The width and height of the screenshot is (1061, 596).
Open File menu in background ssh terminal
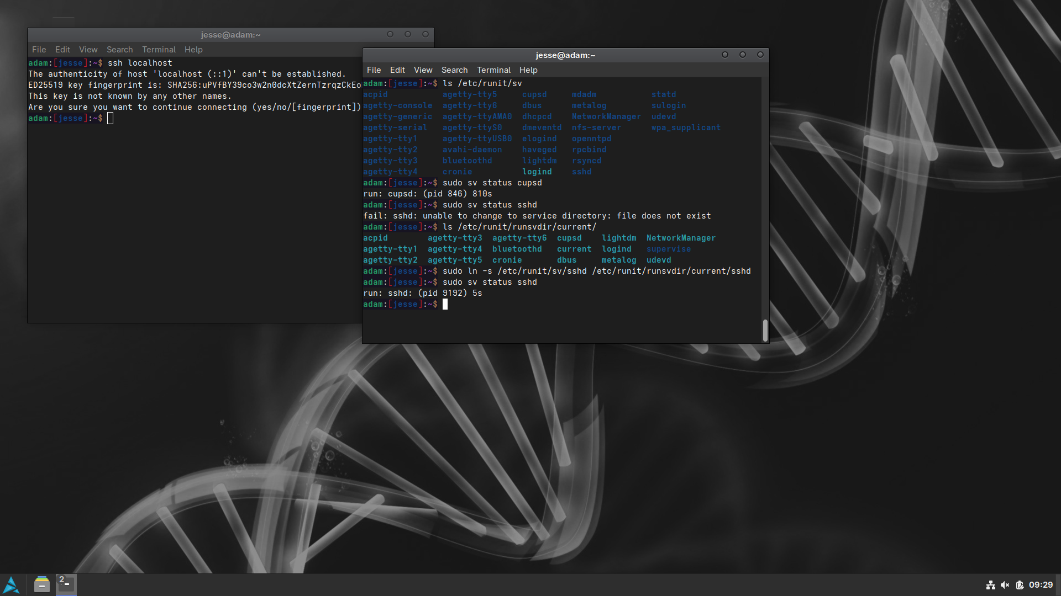[x=39, y=50]
